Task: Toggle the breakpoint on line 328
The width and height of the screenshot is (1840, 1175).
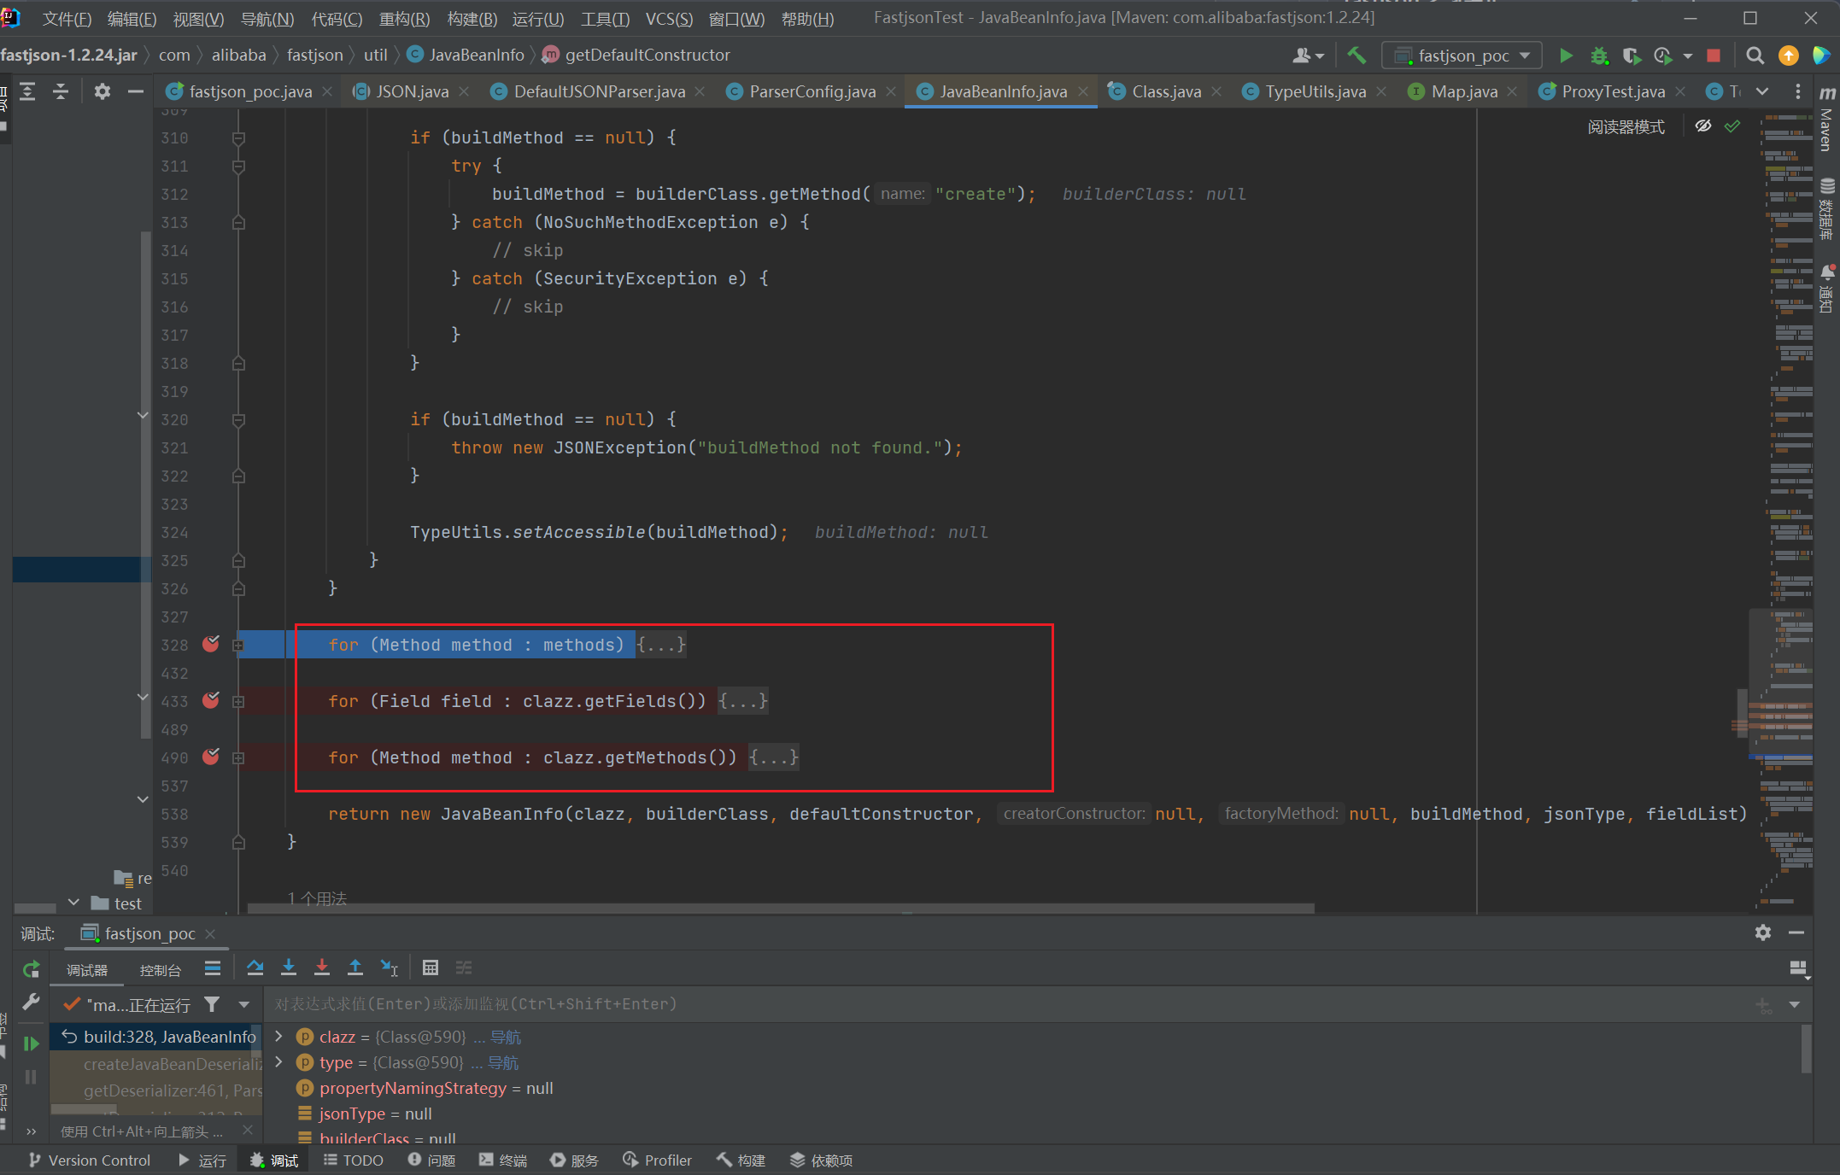Action: pos(211,645)
